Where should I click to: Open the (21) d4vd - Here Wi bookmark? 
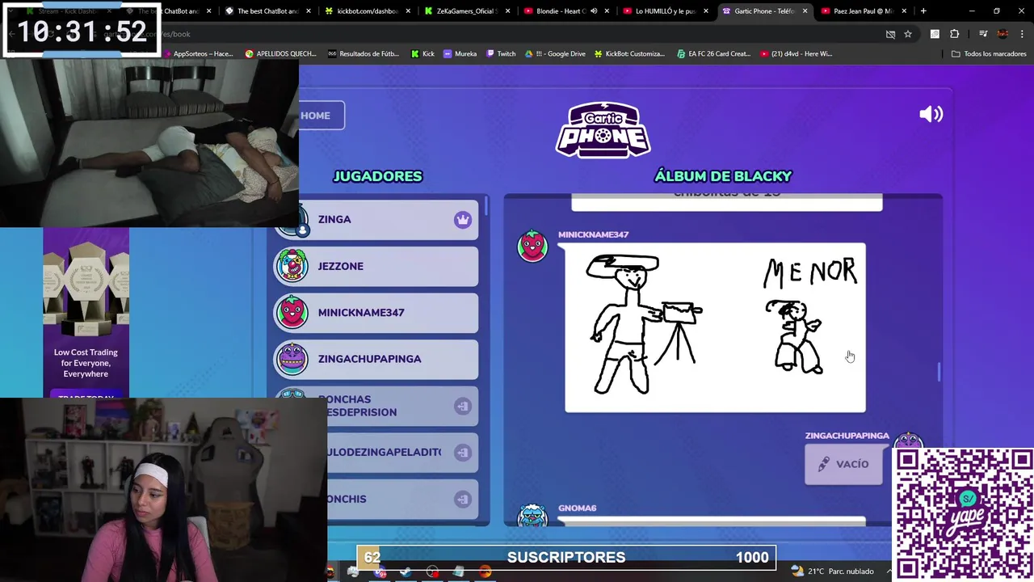coord(796,54)
